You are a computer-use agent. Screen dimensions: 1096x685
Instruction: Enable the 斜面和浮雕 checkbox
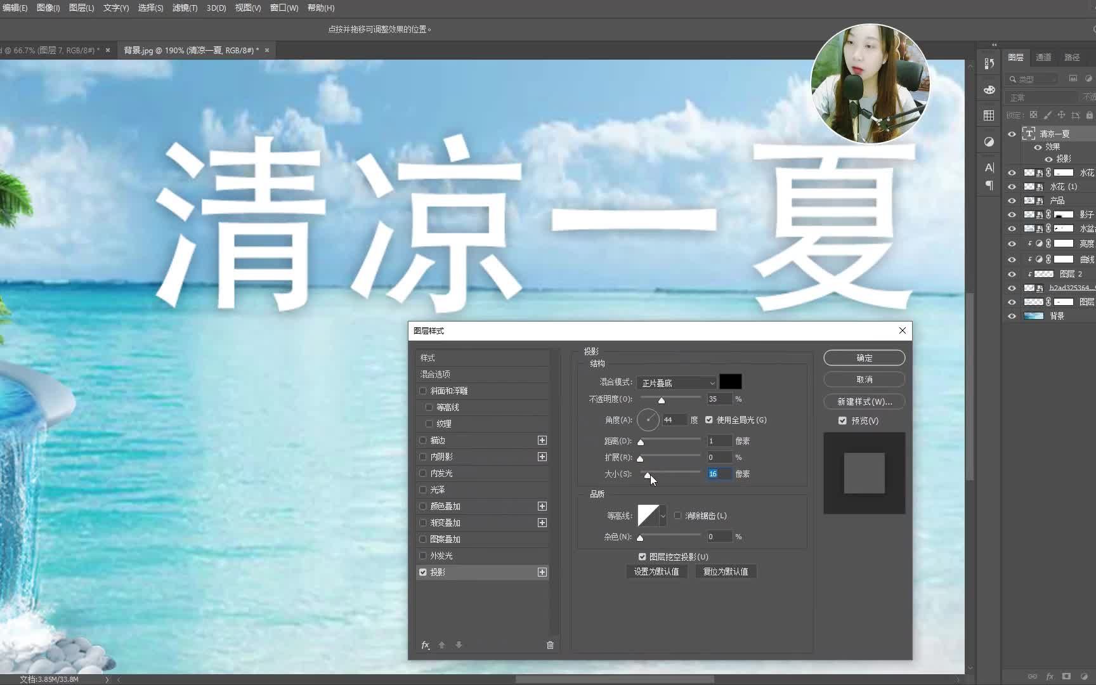pos(423,391)
